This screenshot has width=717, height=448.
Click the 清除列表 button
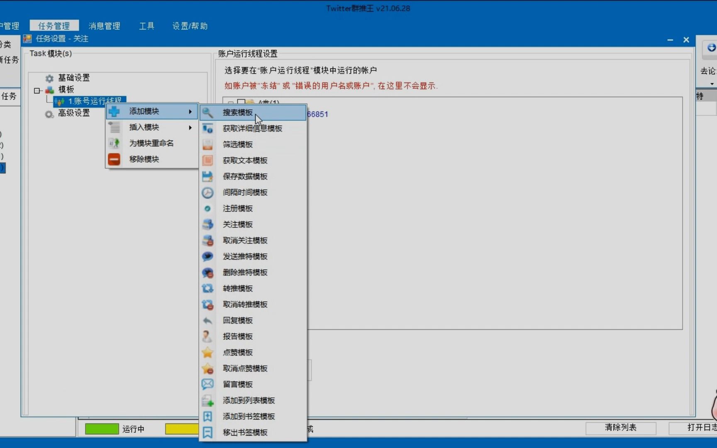click(621, 428)
